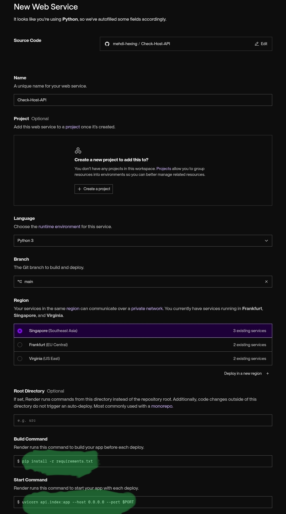Screen dimensions: 286x514
Task: Open the Python 3 language dropdown
Action: click(143, 241)
